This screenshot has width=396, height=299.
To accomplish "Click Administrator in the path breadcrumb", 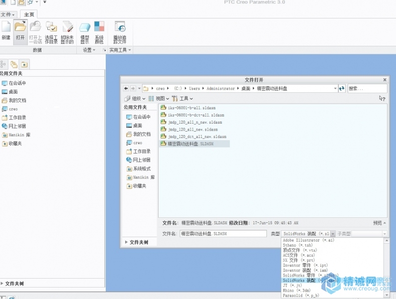I will (220, 89).
